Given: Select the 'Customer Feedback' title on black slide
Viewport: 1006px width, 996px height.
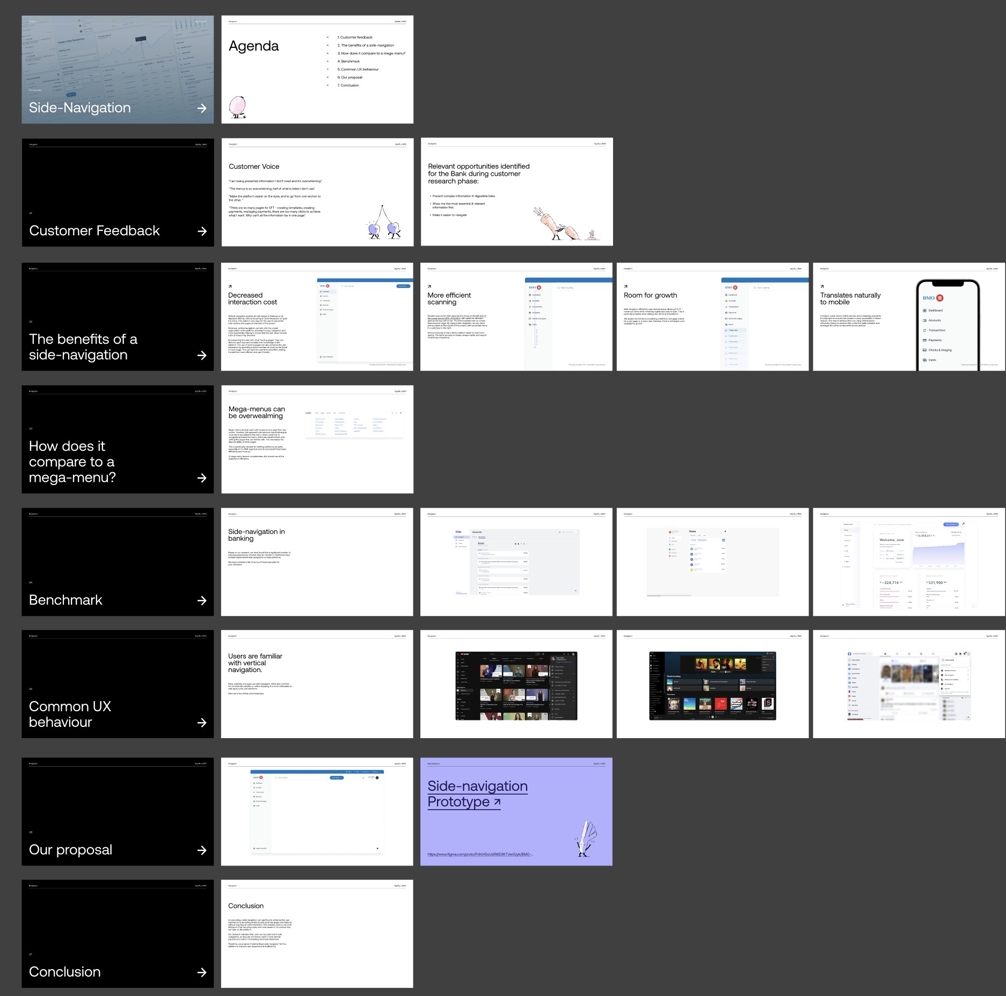Looking at the screenshot, I should [x=94, y=231].
